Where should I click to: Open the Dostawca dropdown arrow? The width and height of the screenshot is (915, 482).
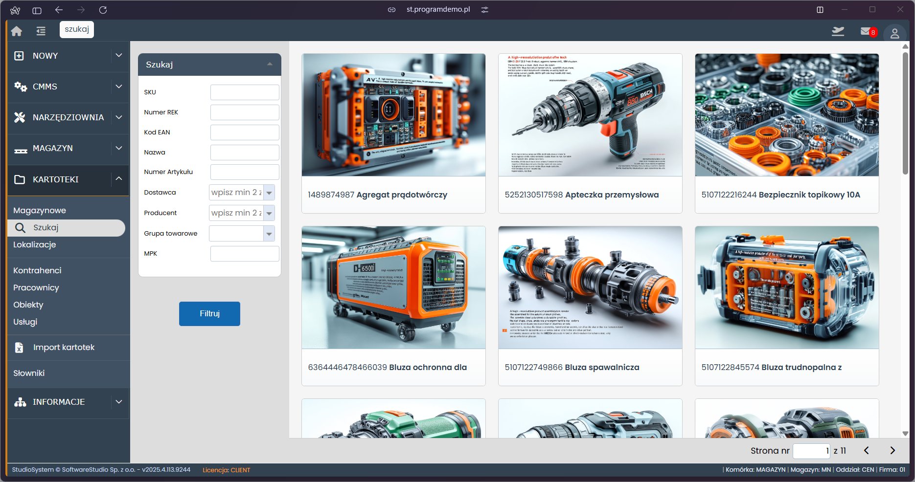(x=269, y=193)
